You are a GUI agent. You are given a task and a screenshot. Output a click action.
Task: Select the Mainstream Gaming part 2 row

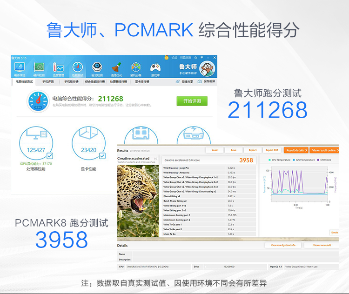209,220
